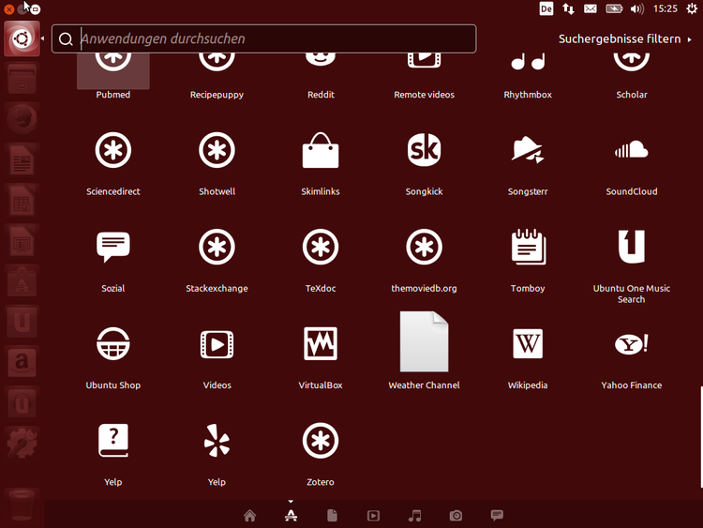
Task: Expand Suchergebnisse filtern filter panel
Action: (624, 39)
